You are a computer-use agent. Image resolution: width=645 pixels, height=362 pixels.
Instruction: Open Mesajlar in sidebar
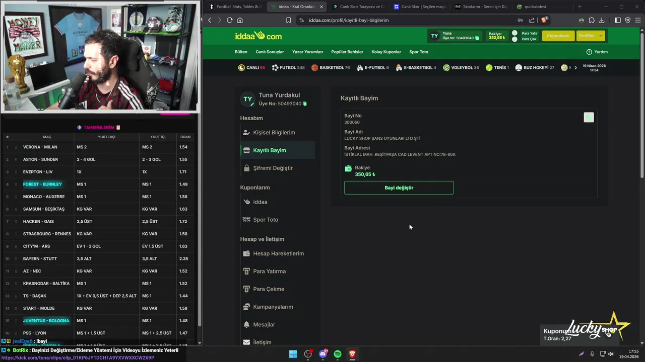click(278, 325)
